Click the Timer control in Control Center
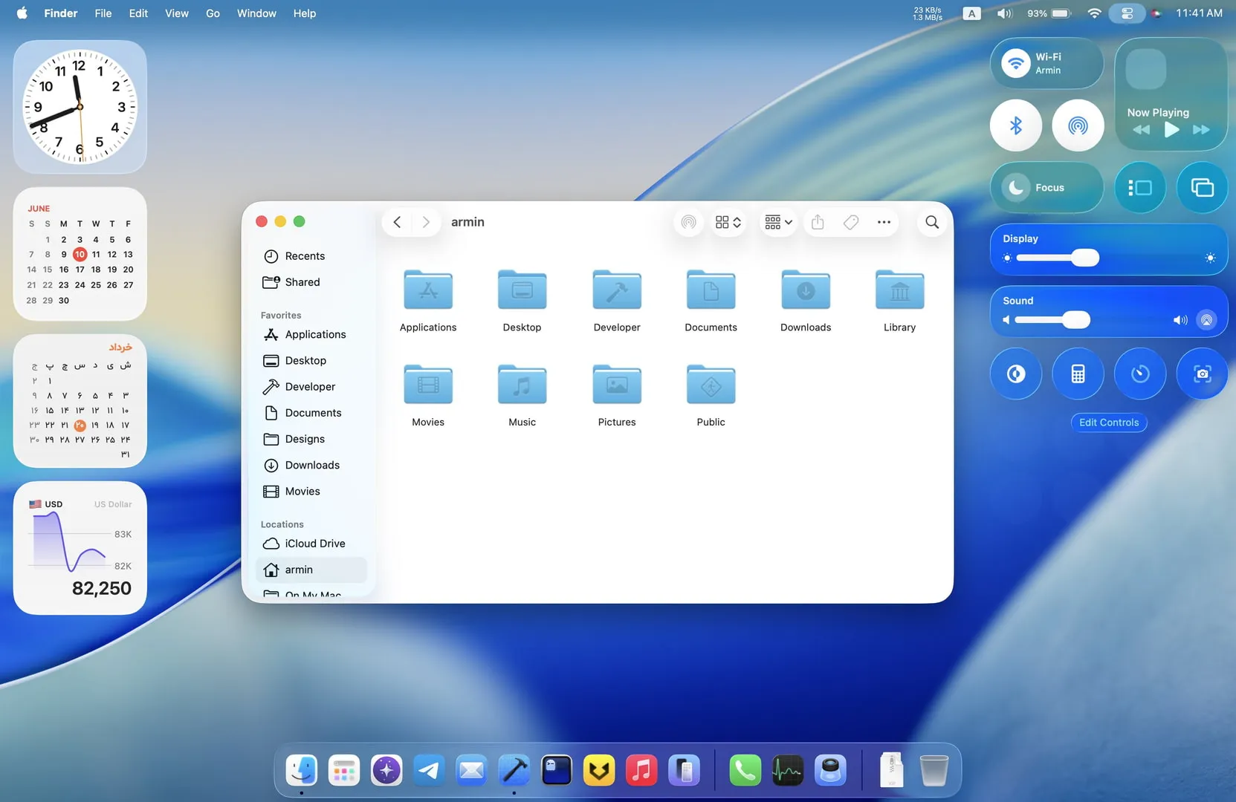 (x=1140, y=374)
